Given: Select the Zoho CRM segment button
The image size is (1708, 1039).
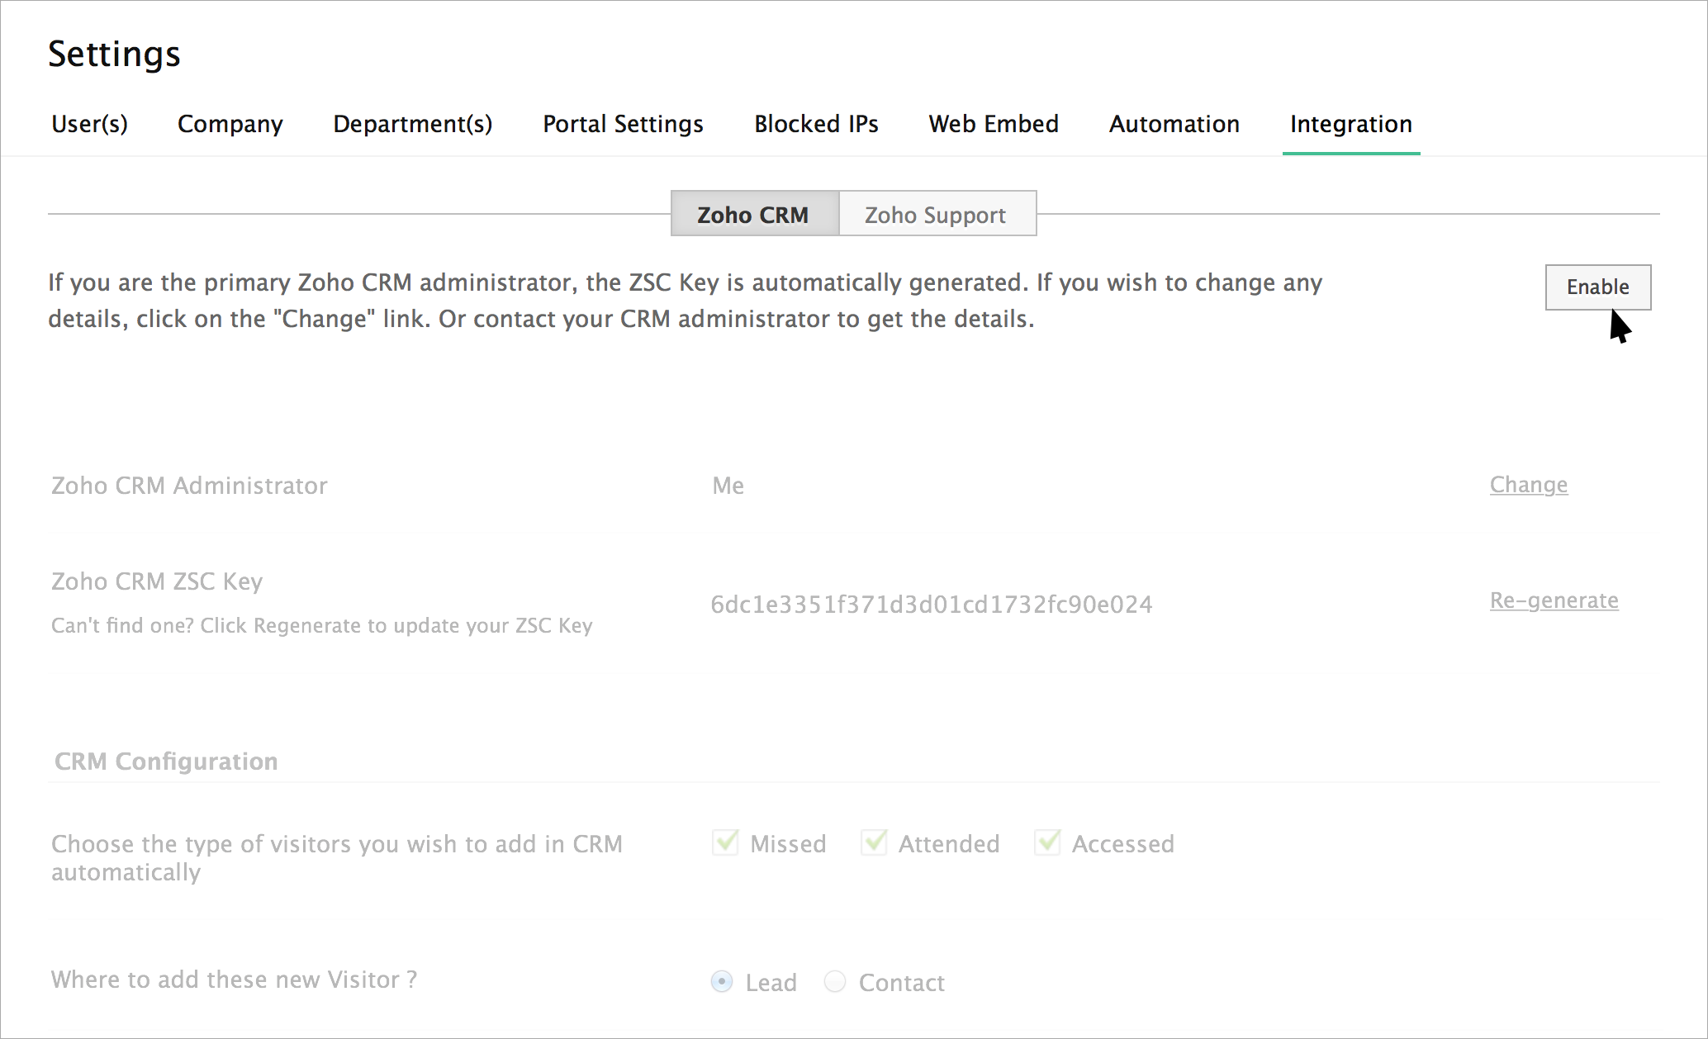Looking at the screenshot, I should click(x=754, y=215).
